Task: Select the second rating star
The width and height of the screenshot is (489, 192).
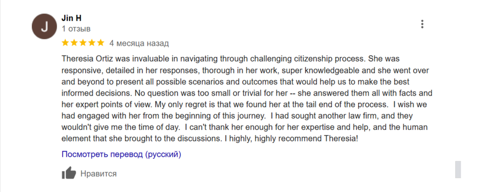Action: pyautogui.click(x=74, y=43)
